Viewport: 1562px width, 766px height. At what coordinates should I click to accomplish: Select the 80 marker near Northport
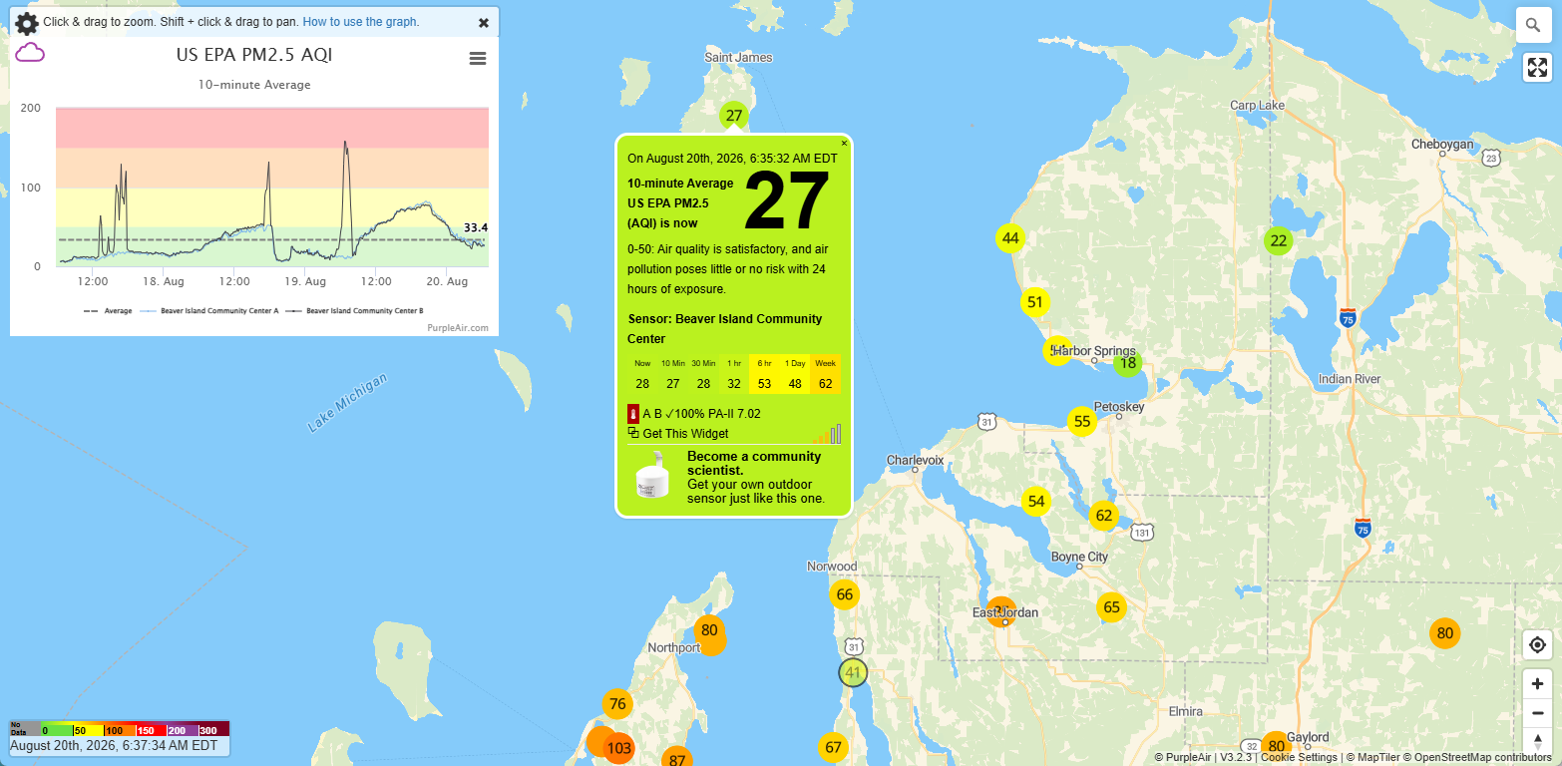point(709,630)
